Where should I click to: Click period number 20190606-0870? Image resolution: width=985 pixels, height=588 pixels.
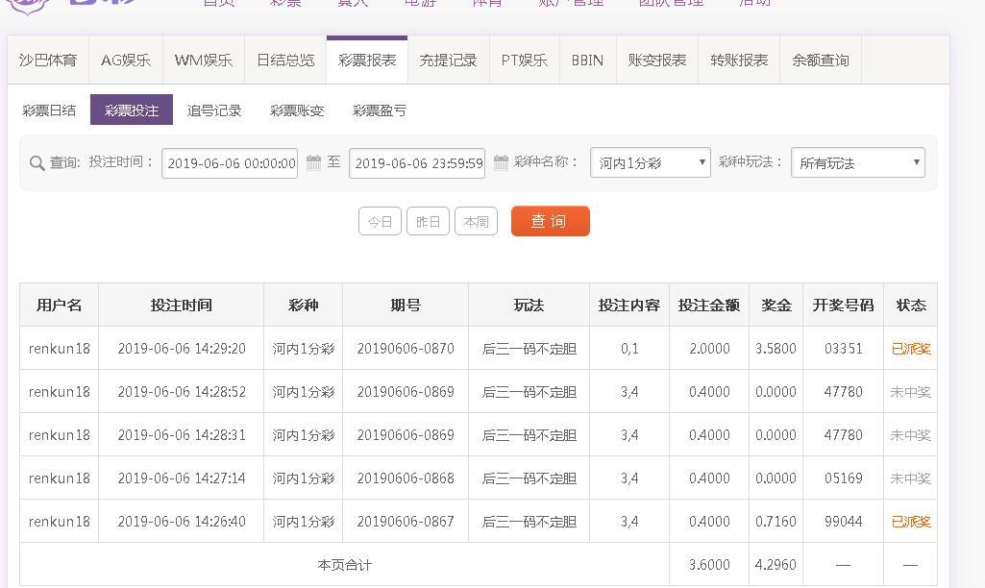pos(406,349)
